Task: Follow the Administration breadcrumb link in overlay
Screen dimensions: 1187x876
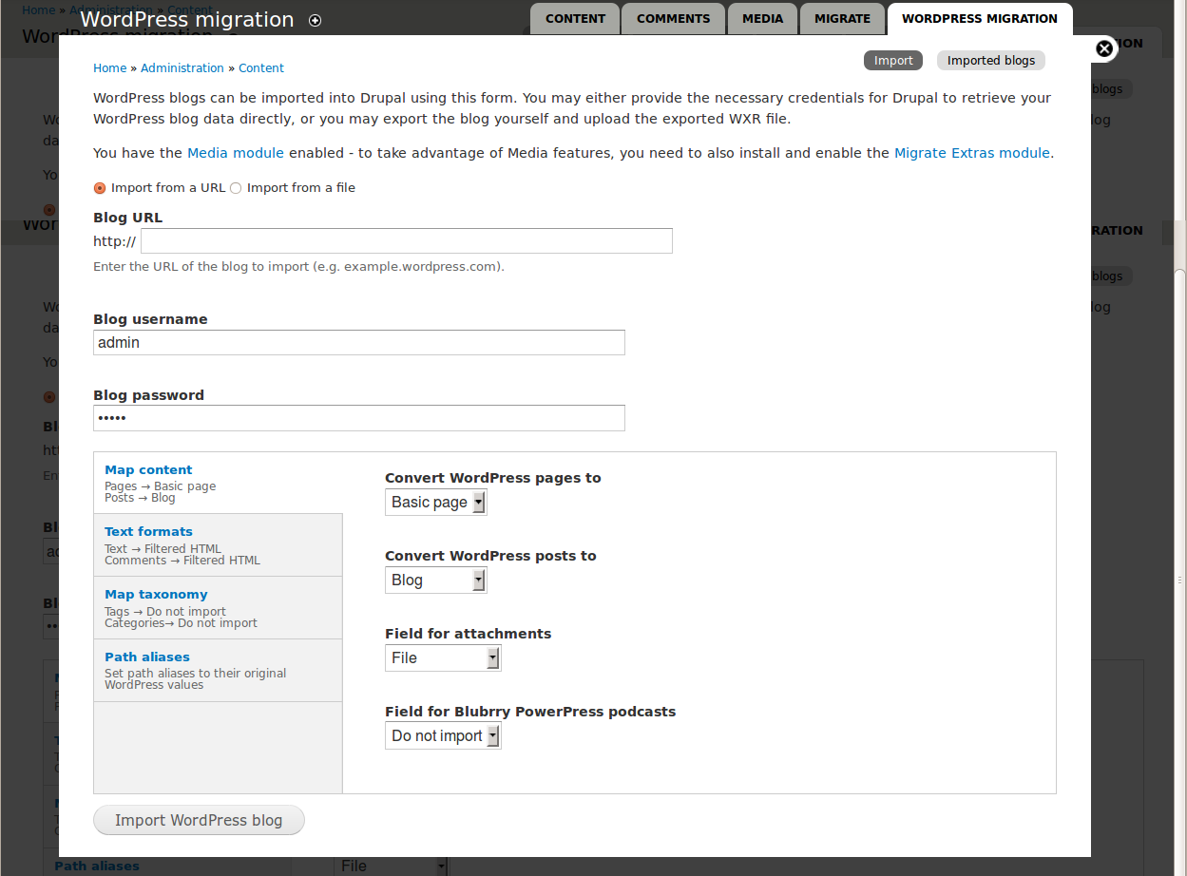Action: [182, 68]
